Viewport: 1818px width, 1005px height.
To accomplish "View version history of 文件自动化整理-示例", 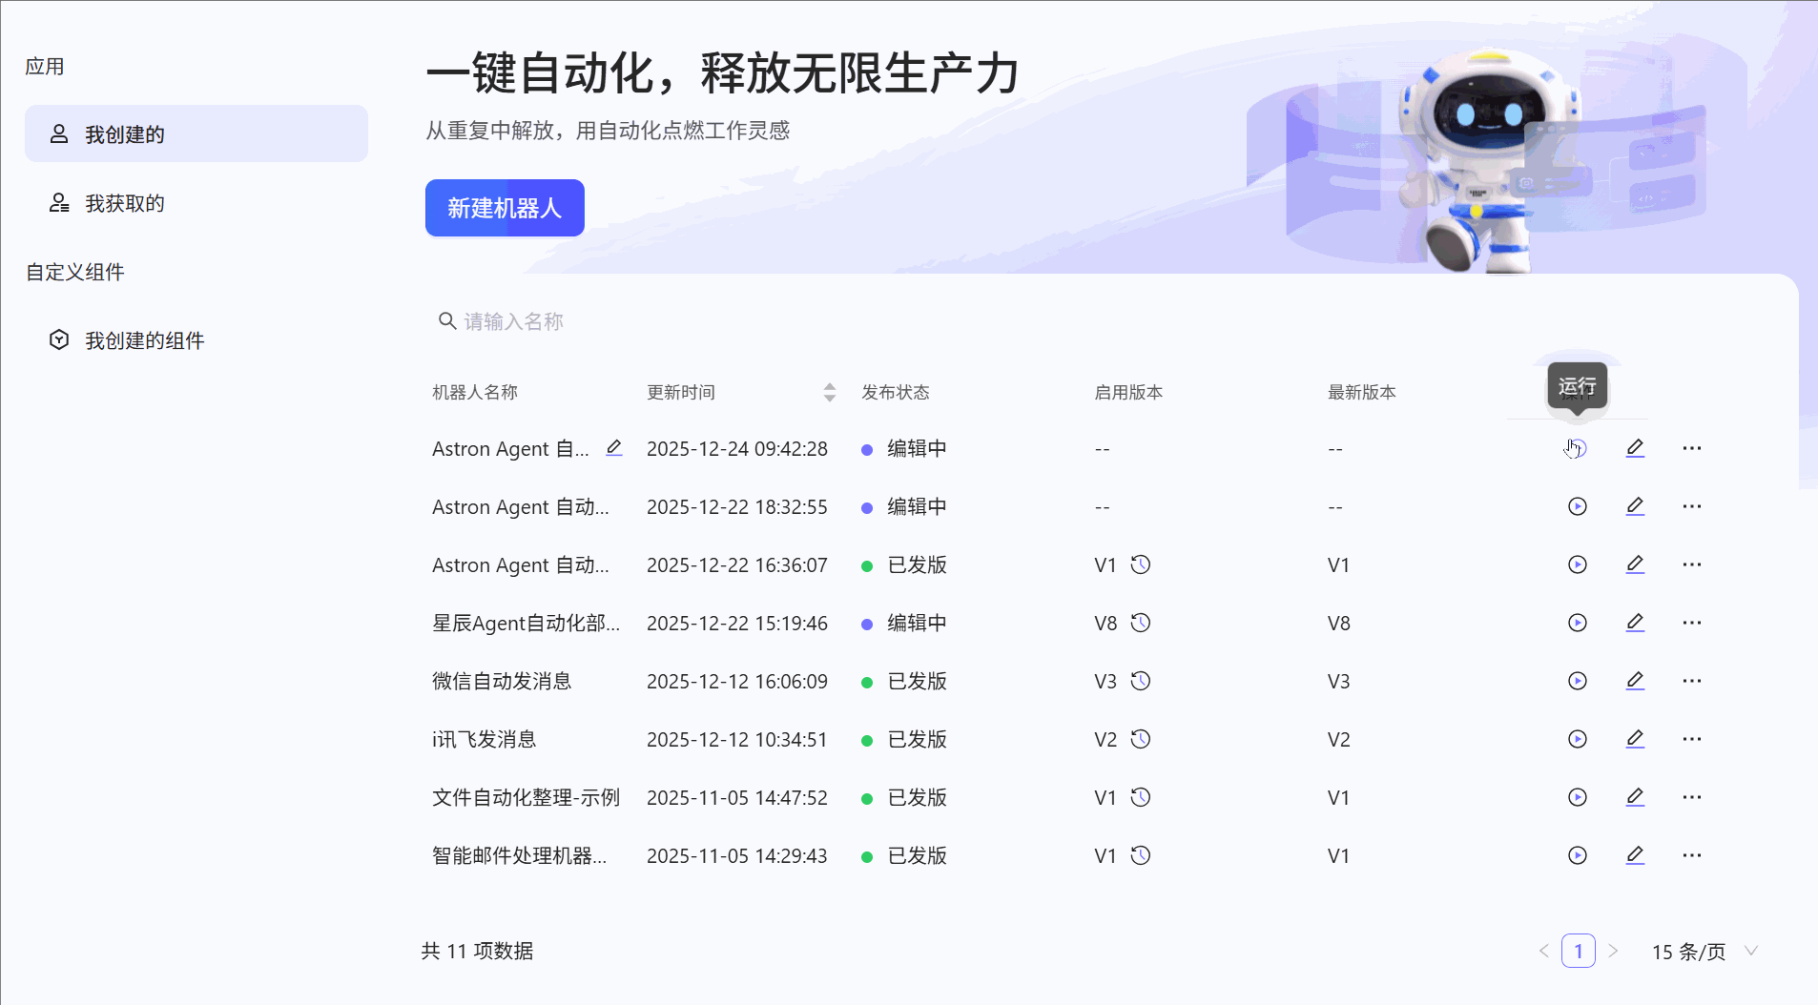I will [x=1141, y=797].
